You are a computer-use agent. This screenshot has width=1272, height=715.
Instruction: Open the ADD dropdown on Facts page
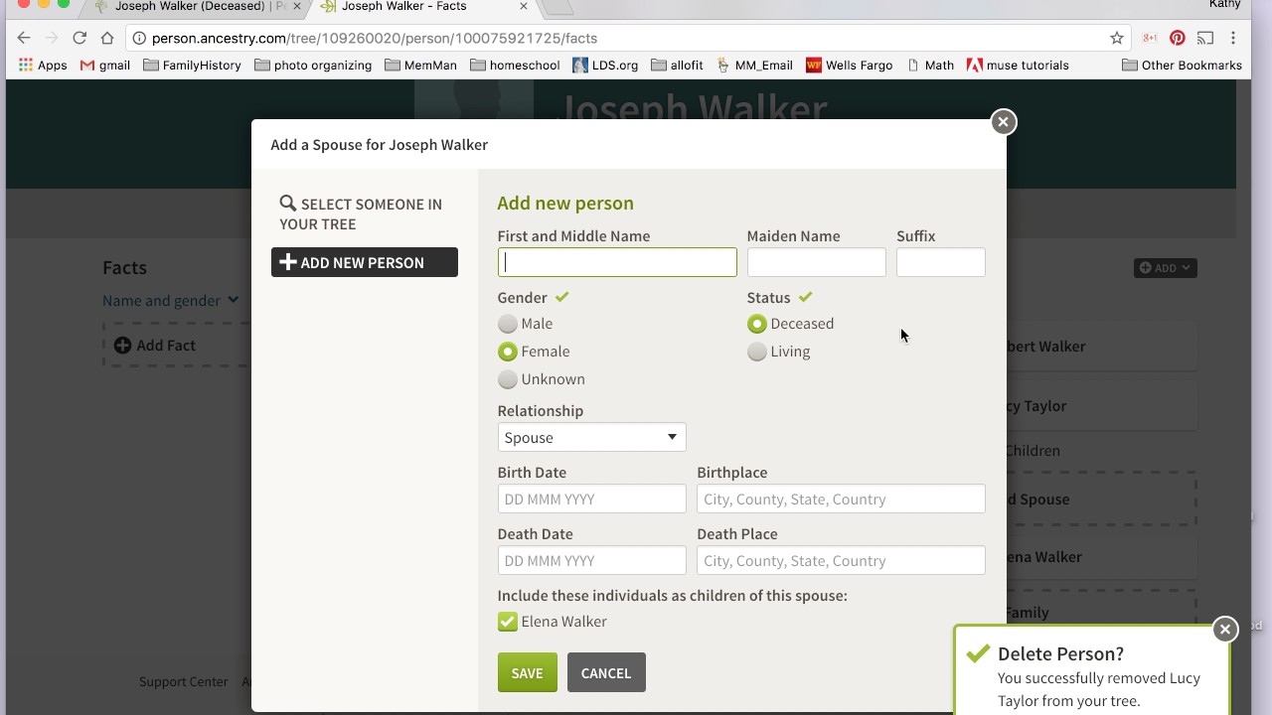pyautogui.click(x=1166, y=268)
